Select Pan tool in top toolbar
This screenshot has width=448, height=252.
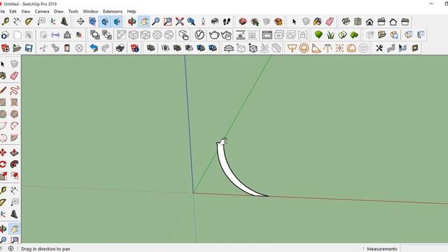coord(143,22)
